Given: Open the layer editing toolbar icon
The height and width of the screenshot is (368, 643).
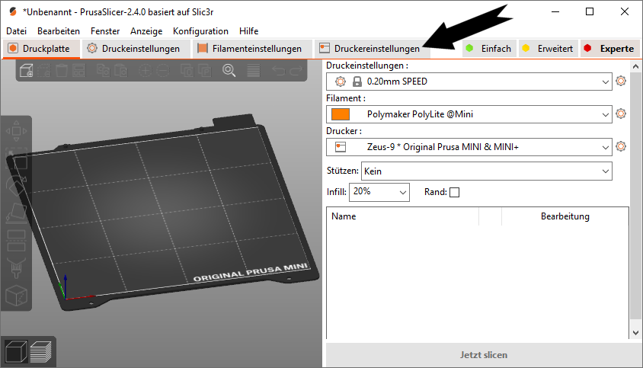Looking at the screenshot, I should click(254, 71).
